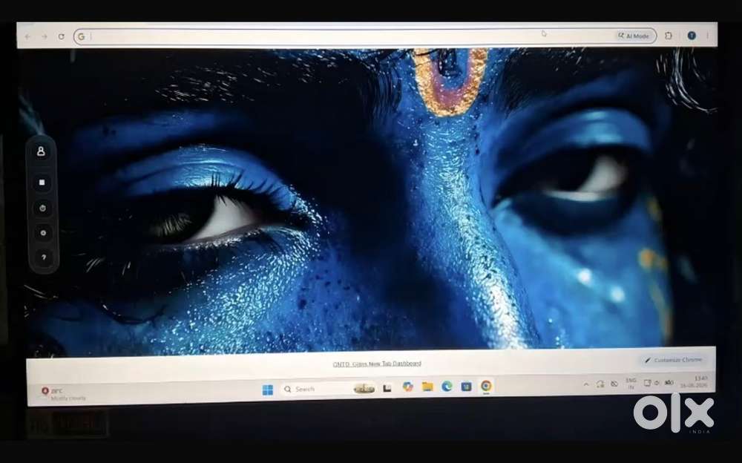The height and width of the screenshot is (463, 742).
Task: Click the battery icon in system tray
Action: (669, 383)
